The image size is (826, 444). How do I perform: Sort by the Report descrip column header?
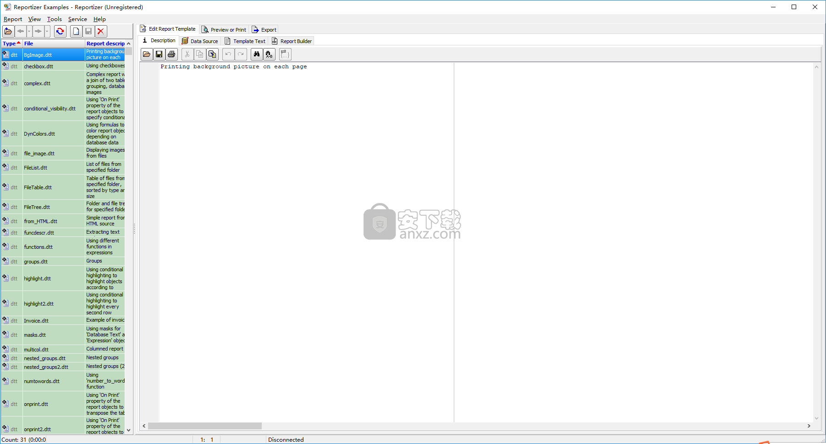[105, 44]
